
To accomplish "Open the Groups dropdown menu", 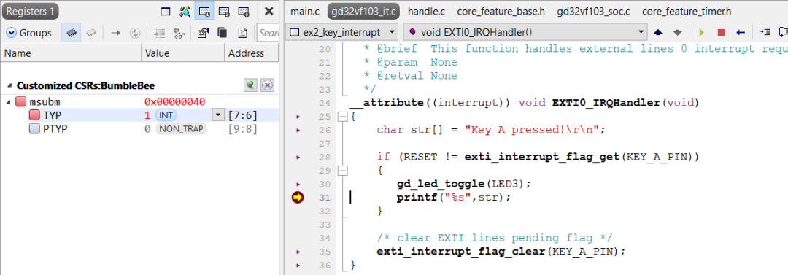I will click(x=29, y=33).
